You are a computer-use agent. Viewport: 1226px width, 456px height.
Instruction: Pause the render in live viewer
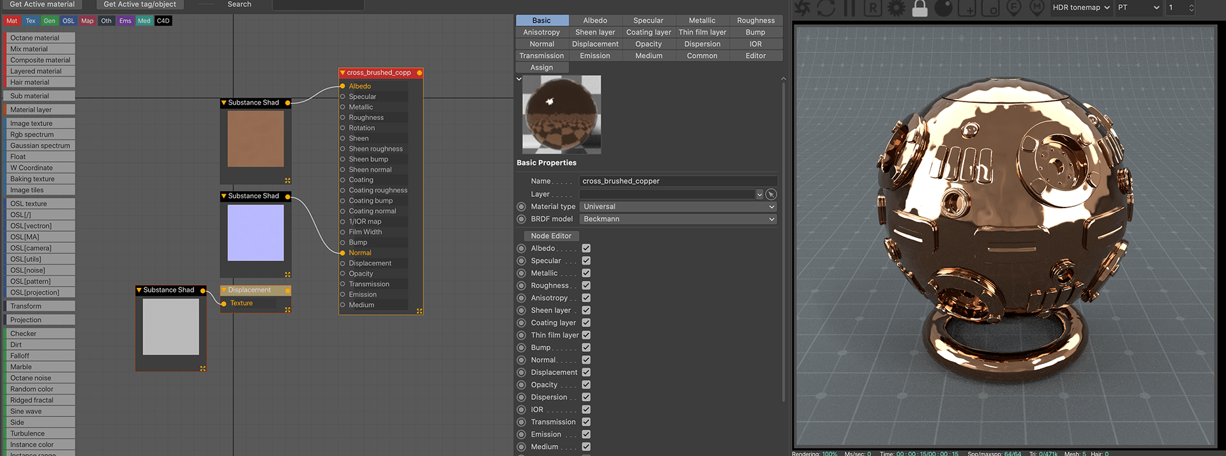coord(849,8)
